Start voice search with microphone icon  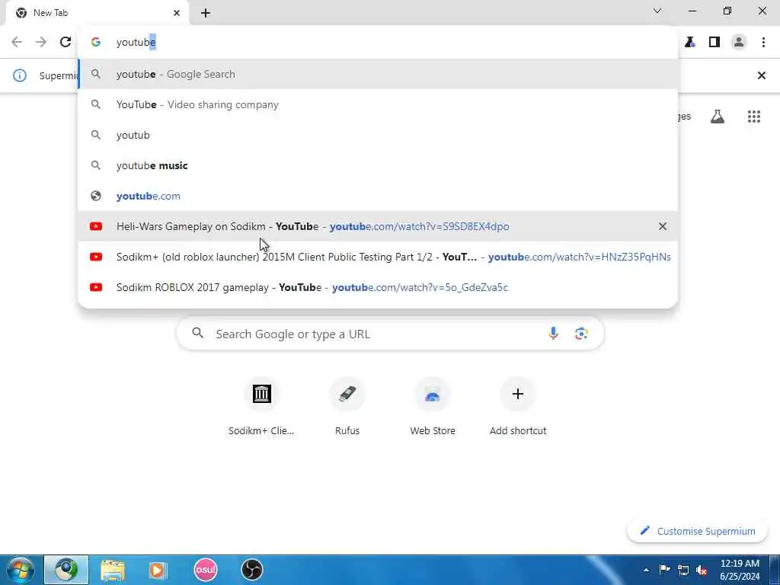553,334
